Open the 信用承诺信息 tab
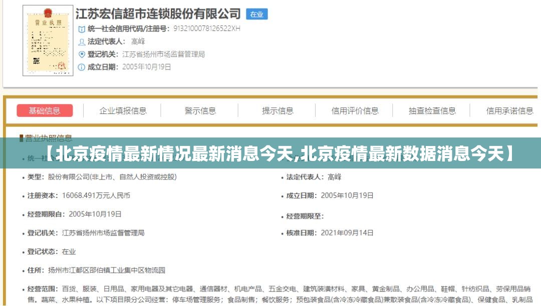Screen dimensions: 541x306 click(x=509, y=110)
